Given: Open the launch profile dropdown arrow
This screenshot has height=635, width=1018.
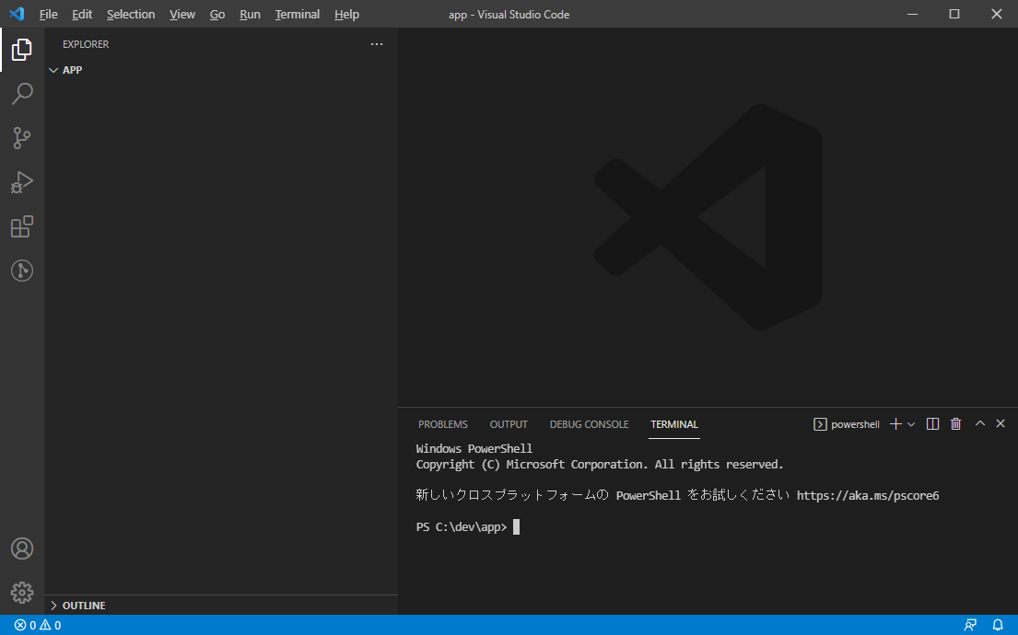Looking at the screenshot, I should pyautogui.click(x=911, y=424).
